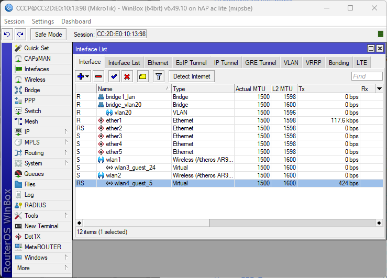
Task: Open PPP section
Action: (42, 101)
